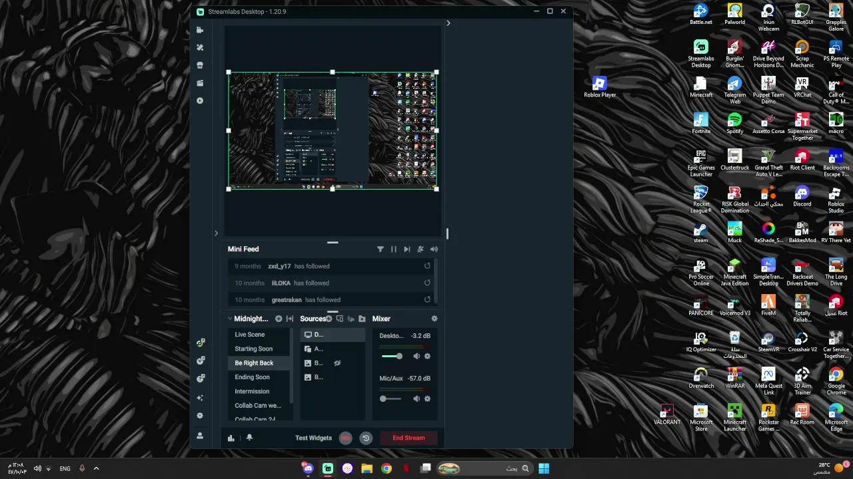
Task: Open the Roblox Player desktop shortcut
Action: point(600,87)
